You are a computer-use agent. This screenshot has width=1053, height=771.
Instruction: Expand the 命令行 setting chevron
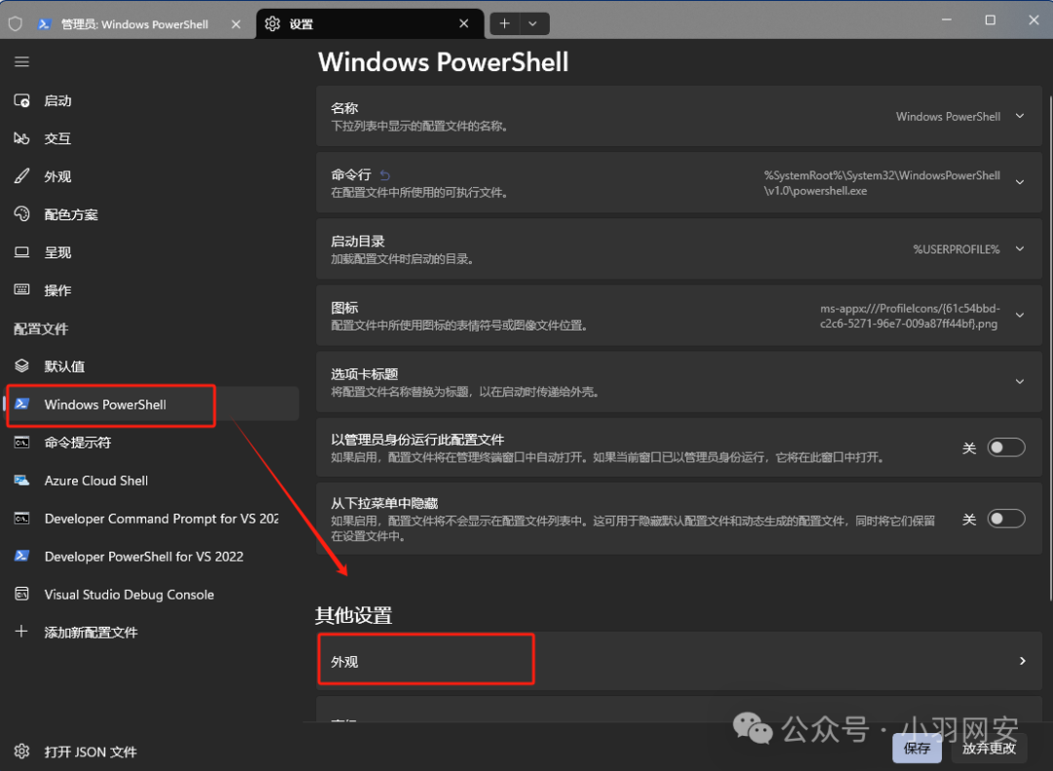point(1020,182)
